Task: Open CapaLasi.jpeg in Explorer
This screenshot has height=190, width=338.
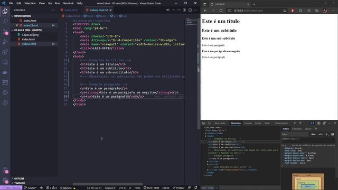Action: tap(30, 35)
